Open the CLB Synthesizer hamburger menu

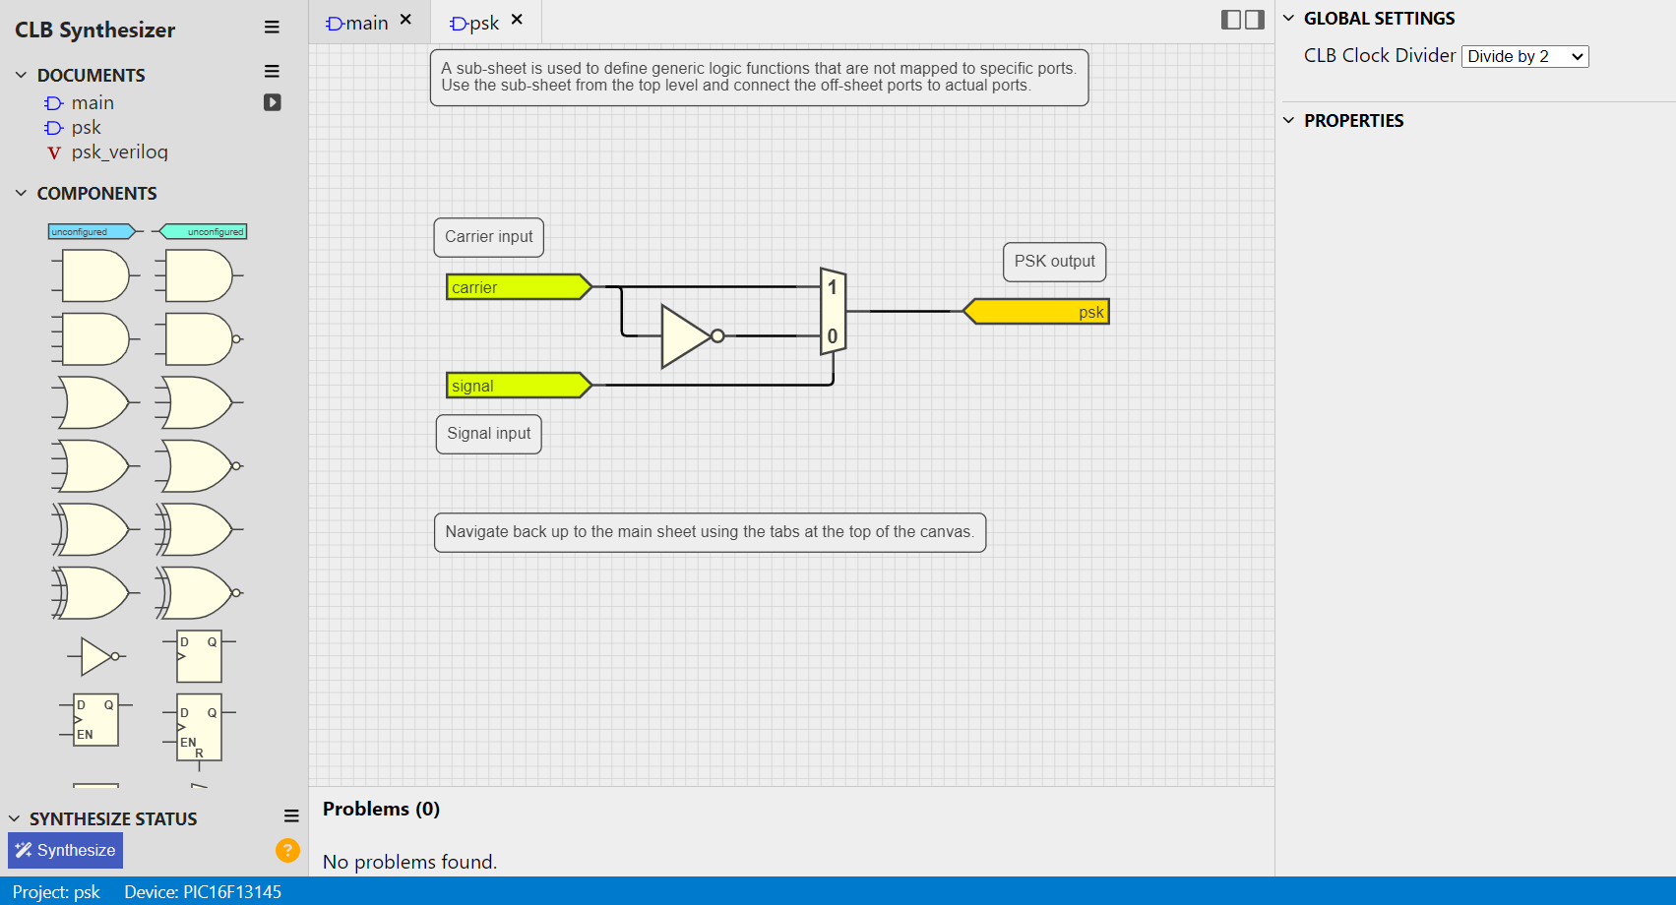272,28
